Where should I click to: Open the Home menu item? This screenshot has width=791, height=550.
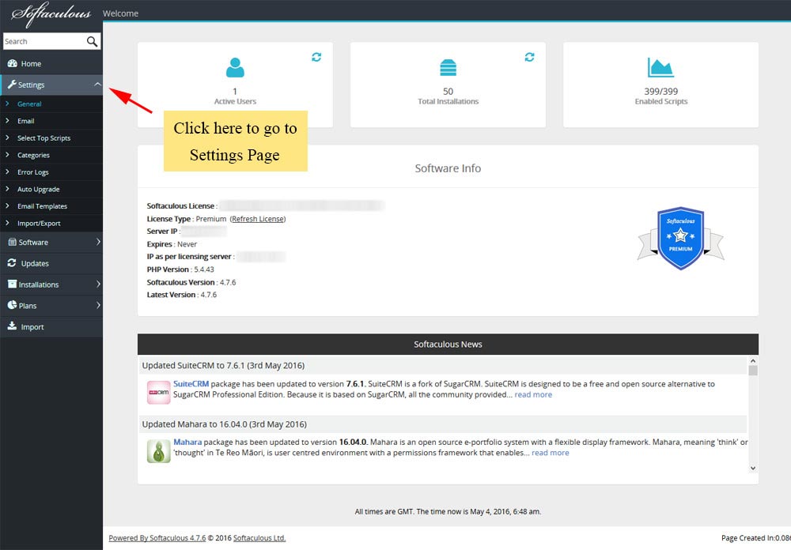[51, 63]
